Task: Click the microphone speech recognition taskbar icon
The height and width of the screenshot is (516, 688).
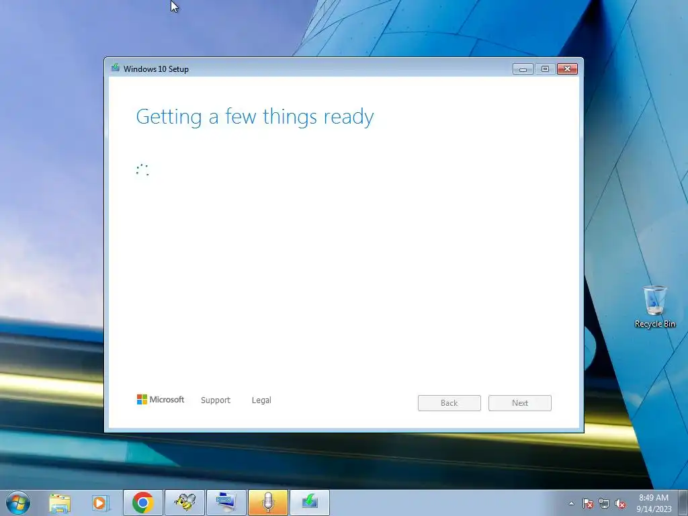Action: coord(267,503)
